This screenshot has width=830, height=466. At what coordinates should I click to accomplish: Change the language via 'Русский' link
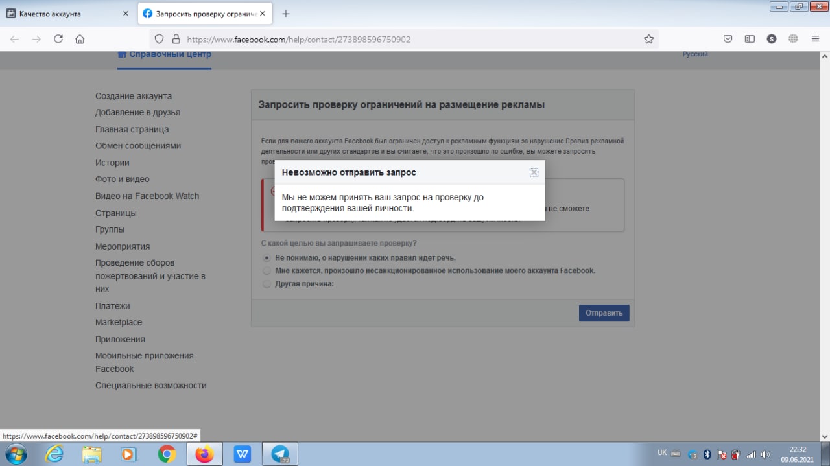(695, 54)
